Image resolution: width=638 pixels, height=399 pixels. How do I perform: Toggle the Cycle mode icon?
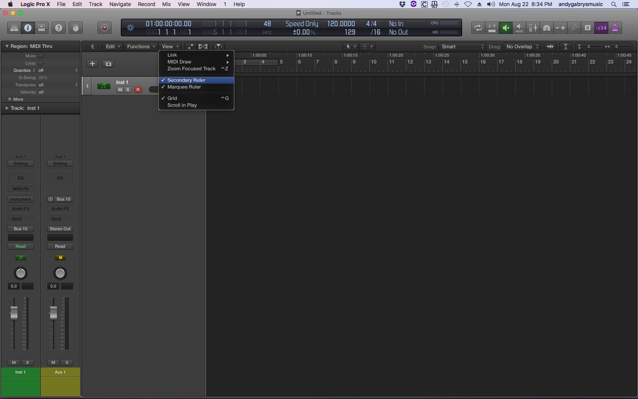point(478,28)
